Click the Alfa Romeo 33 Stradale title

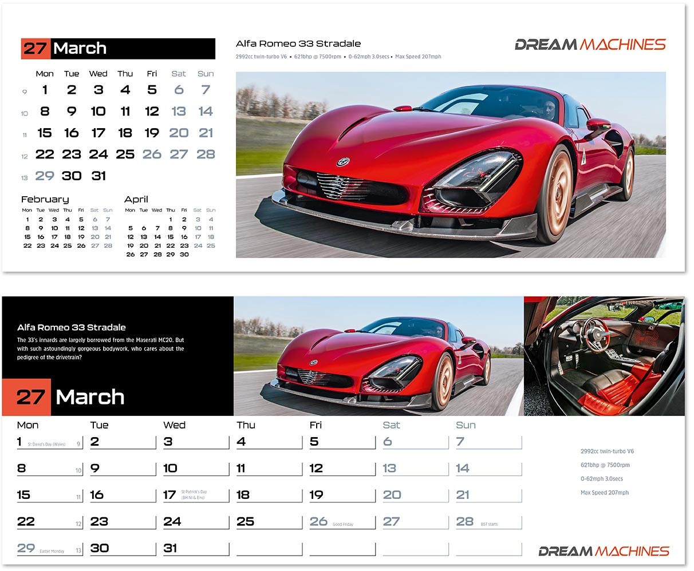pyautogui.click(x=298, y=43)
